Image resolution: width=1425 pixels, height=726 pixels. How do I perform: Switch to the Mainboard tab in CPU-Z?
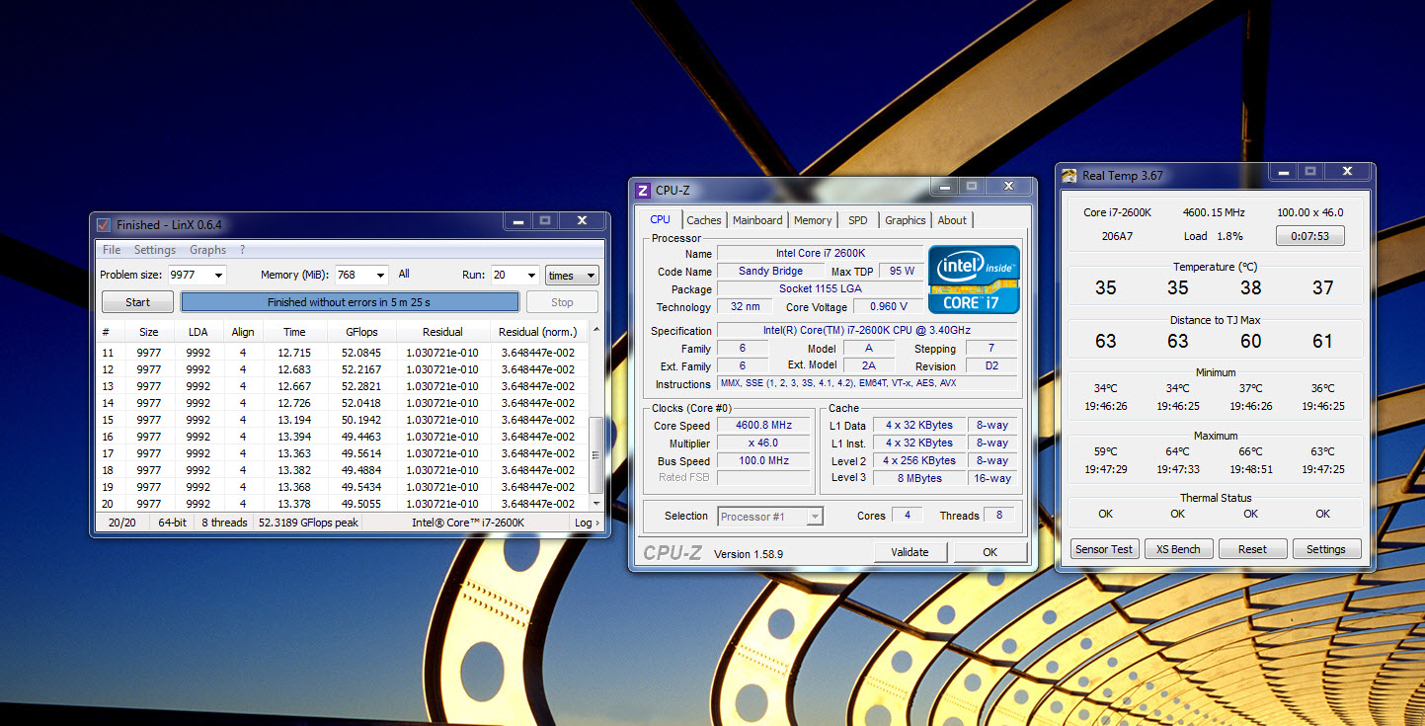pos(757,220)
